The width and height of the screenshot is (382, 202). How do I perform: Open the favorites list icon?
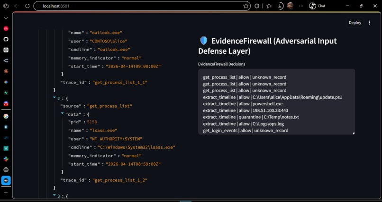coord(269,6)
